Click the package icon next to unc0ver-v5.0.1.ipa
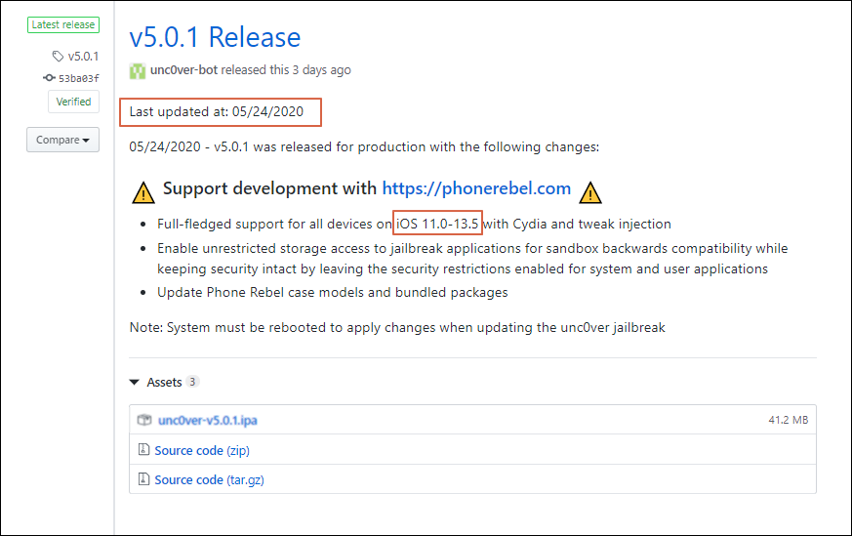The height and width of the screenshot is (536, 852). (x=144, y=420)
